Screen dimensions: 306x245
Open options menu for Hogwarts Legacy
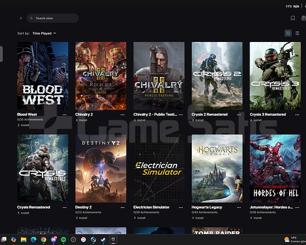tap(239, 208)
